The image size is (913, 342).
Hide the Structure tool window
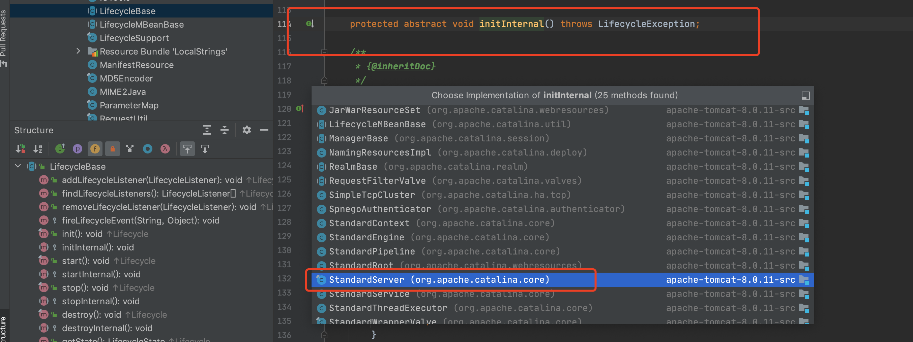pyautogui.click(x=264, y=130)
